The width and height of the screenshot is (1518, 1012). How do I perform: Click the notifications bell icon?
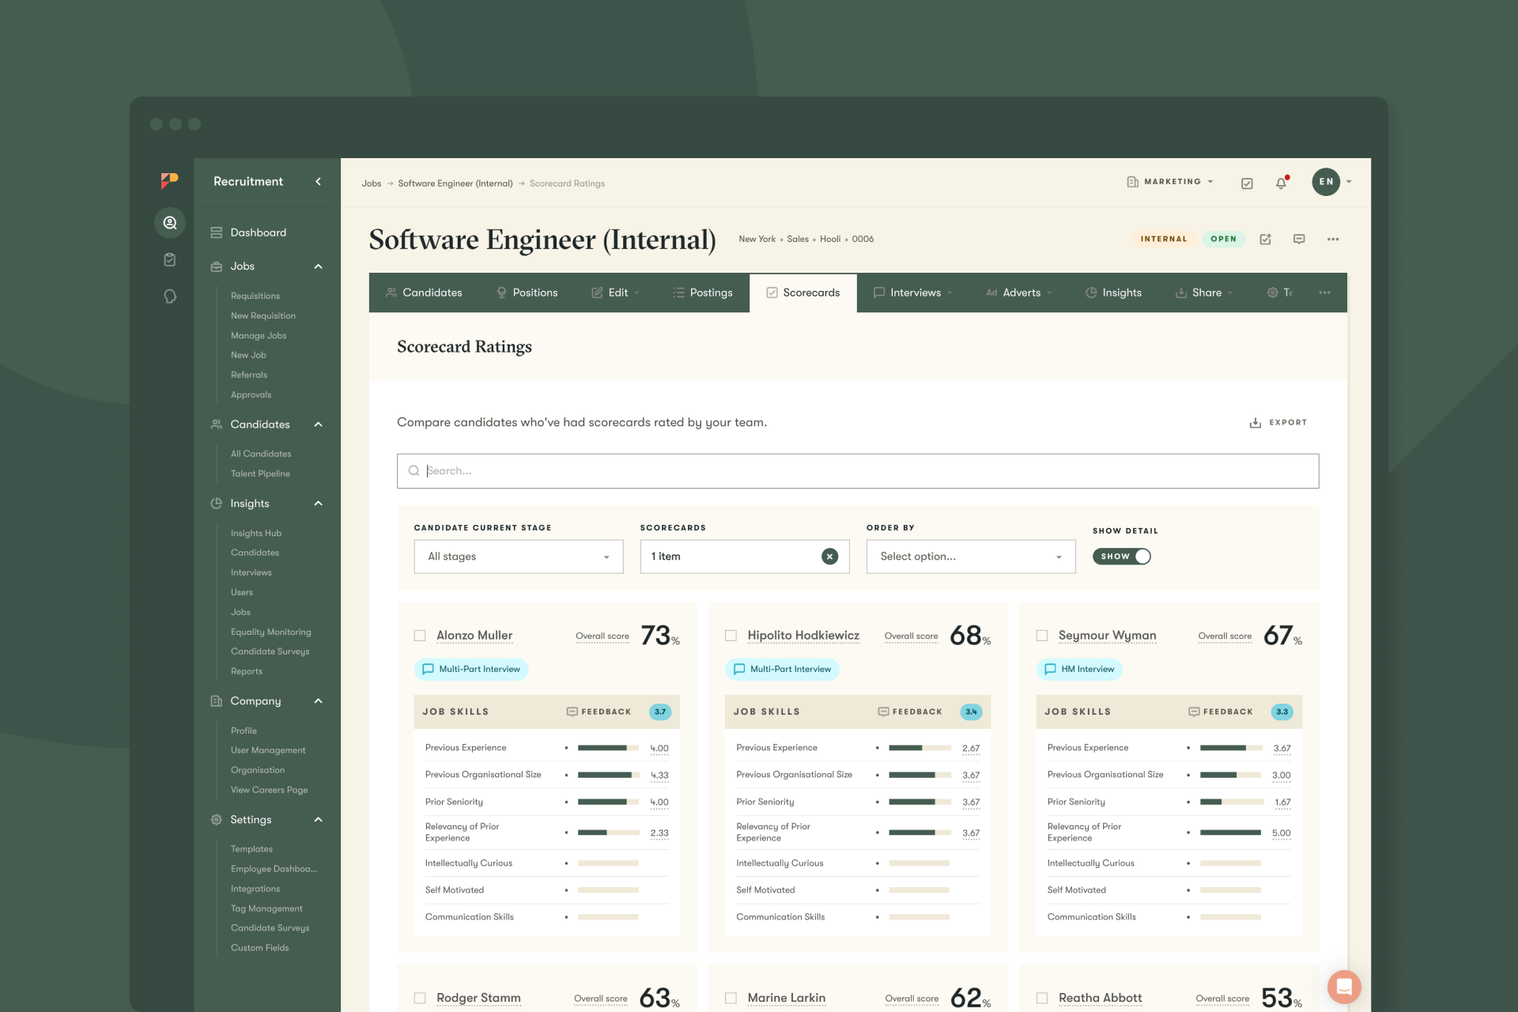coord(1281,183)
